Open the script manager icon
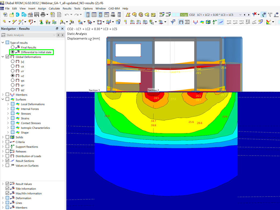 tap(113, 15)
